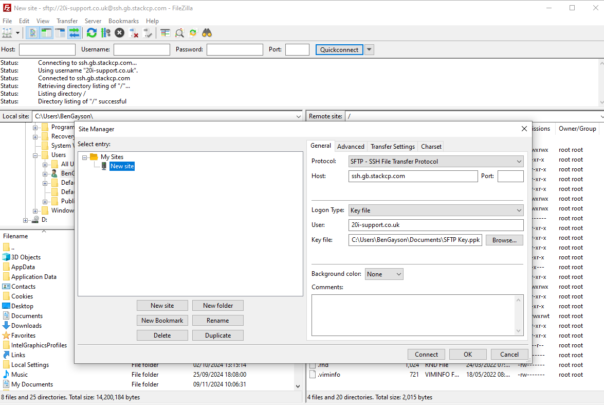Screen dimensions: 604x405
Task: Click the disconnect from server toolbar icon
Action: click(133, 33)
